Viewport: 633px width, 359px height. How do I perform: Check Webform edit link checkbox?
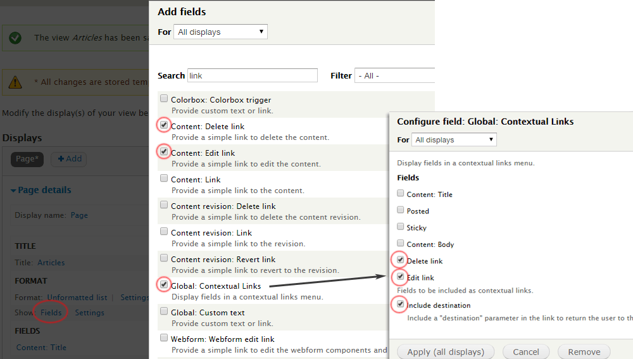(164, 337)
